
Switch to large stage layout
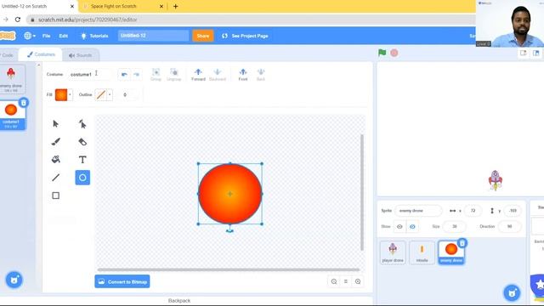[536, 53]
